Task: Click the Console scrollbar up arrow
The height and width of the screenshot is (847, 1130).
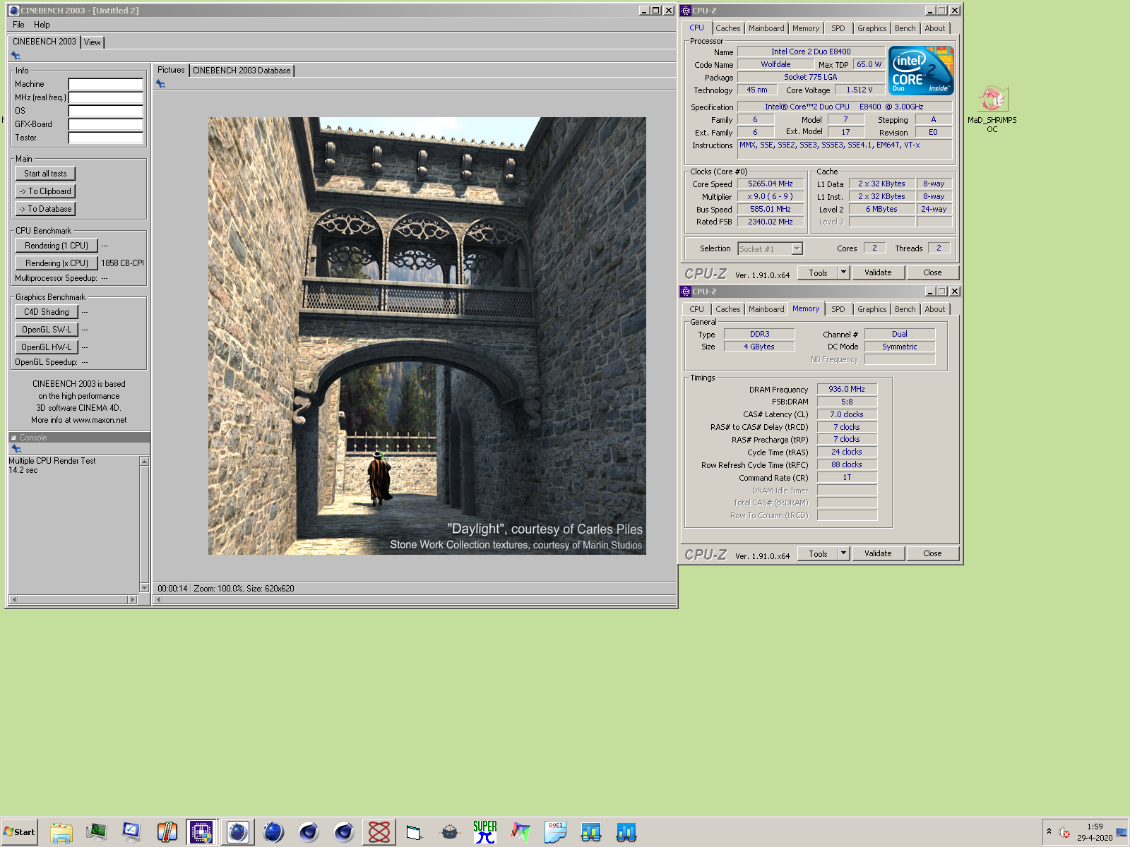Action: [x=145, y=461]
